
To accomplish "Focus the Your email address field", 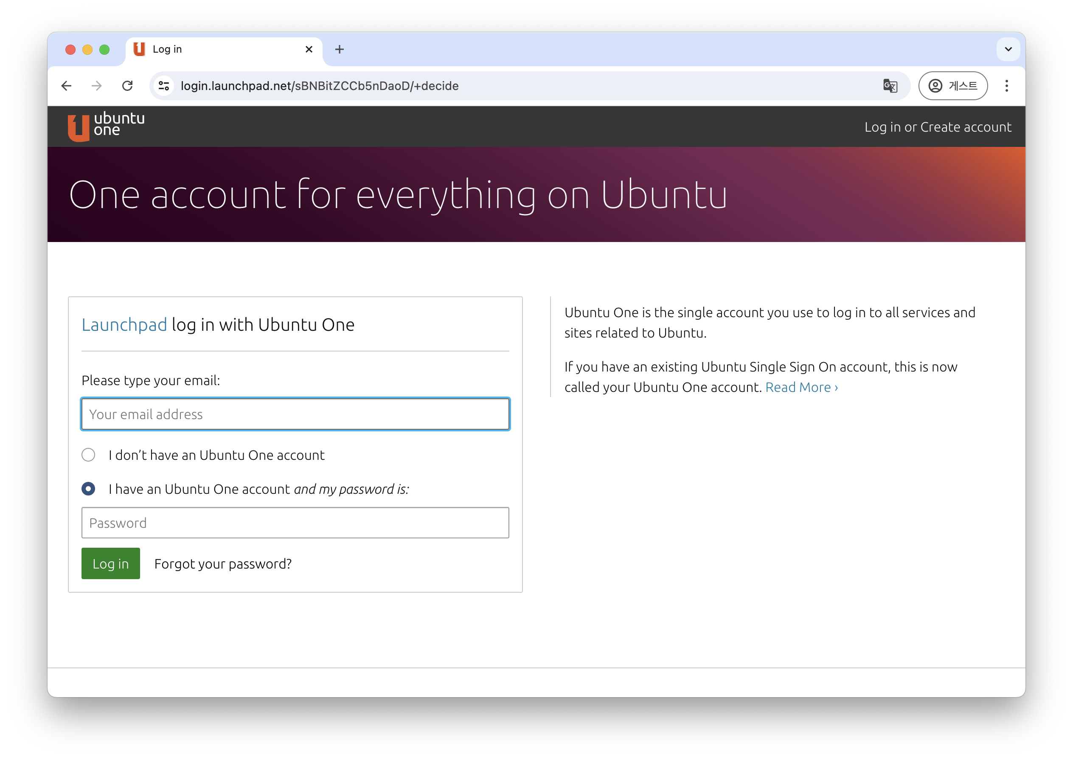I will point(295,414).
